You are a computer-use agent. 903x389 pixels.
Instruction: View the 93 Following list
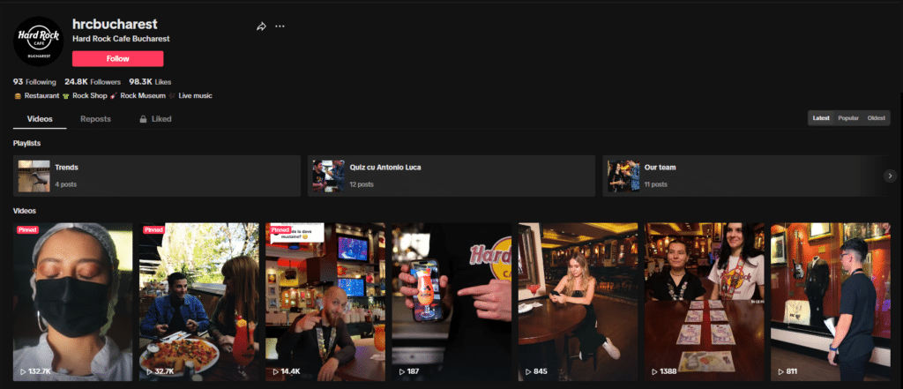tap(34, 82)
